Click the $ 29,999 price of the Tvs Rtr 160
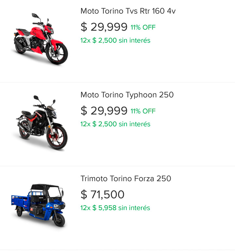 click(104, 27)
